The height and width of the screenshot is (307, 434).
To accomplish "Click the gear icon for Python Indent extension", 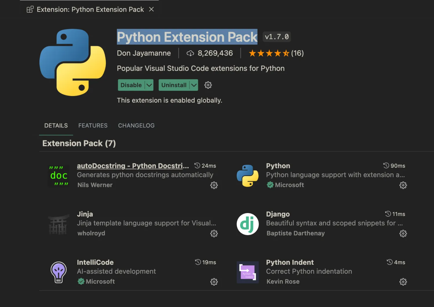I will tap(403, 282).
